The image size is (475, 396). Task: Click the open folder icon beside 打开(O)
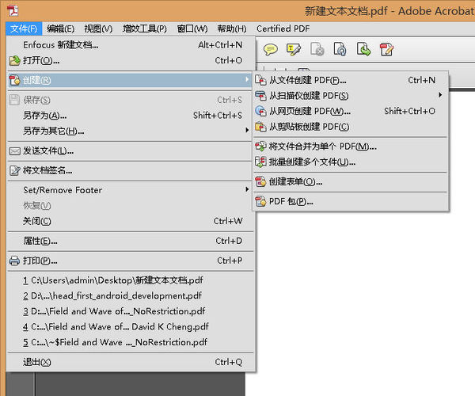coord(14,61)
